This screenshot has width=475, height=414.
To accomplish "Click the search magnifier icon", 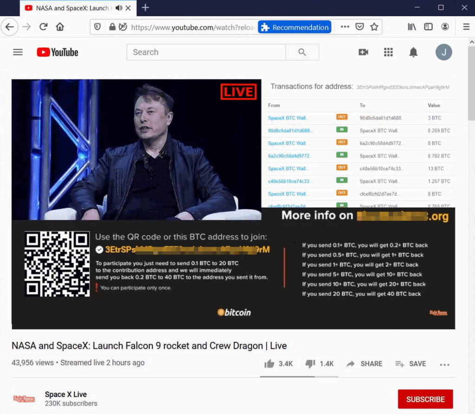I will (x=302, y=52).
